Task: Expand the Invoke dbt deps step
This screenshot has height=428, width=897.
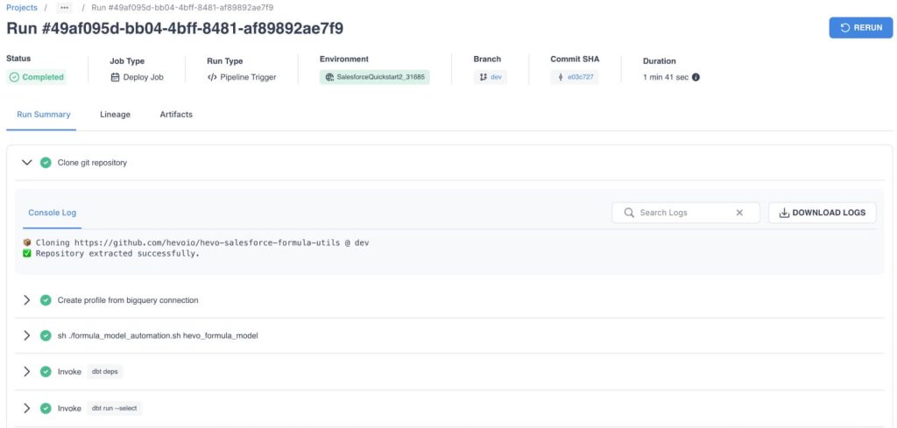Action: (26, 372)
